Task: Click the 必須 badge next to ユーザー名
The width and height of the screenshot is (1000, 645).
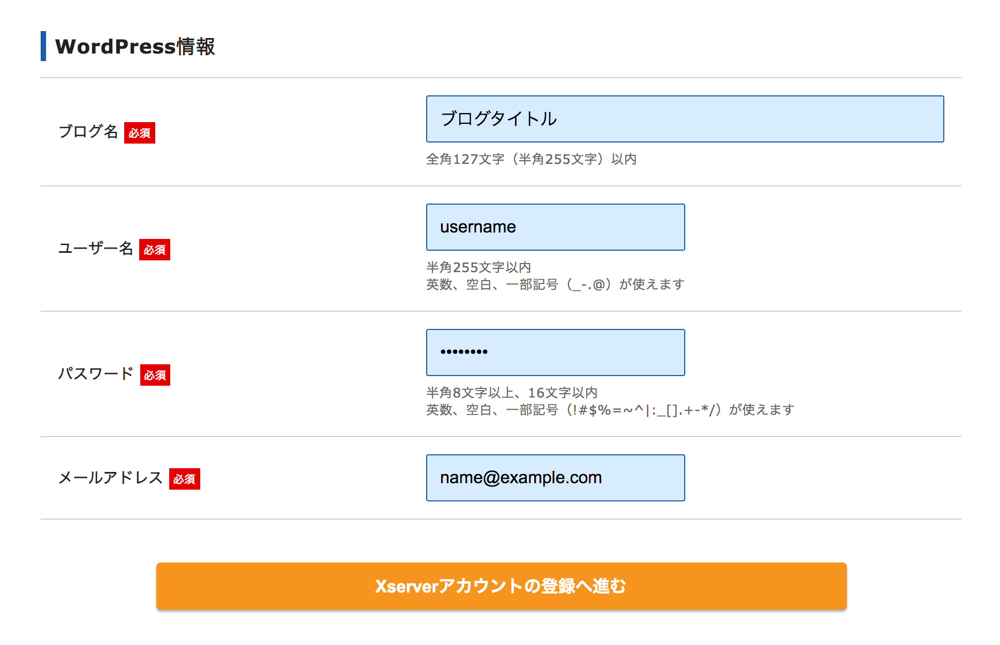Action: tap(155, 250)
